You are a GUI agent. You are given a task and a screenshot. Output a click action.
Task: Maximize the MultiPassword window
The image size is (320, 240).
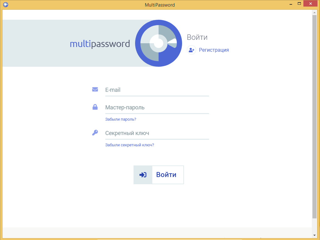(x=299, y=3)
